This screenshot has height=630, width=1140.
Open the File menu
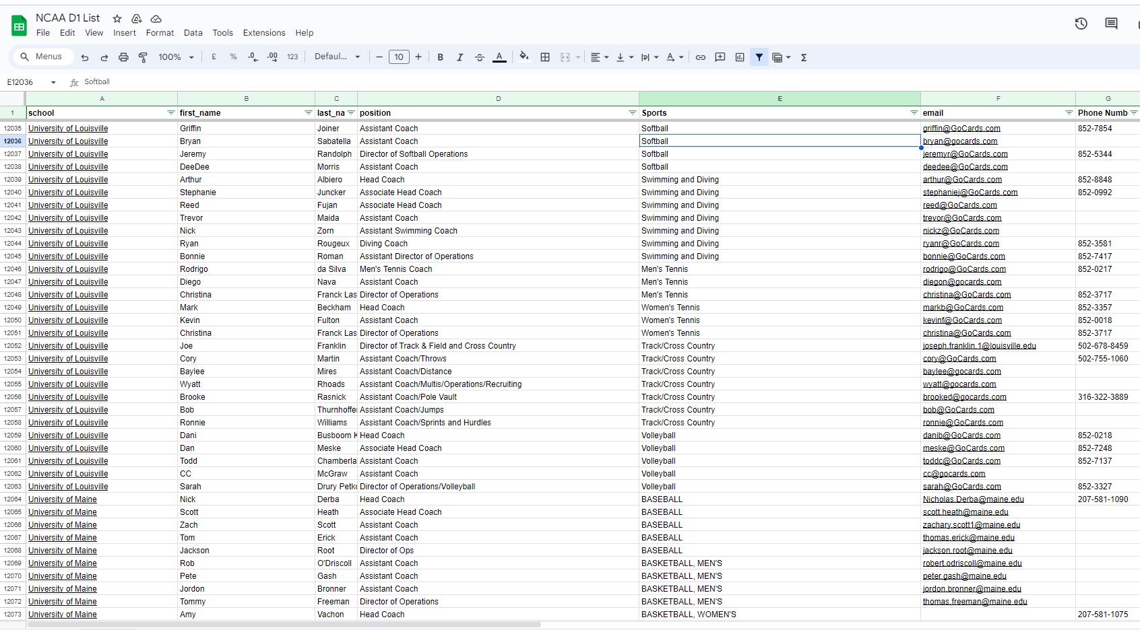(x=43, y=33)
